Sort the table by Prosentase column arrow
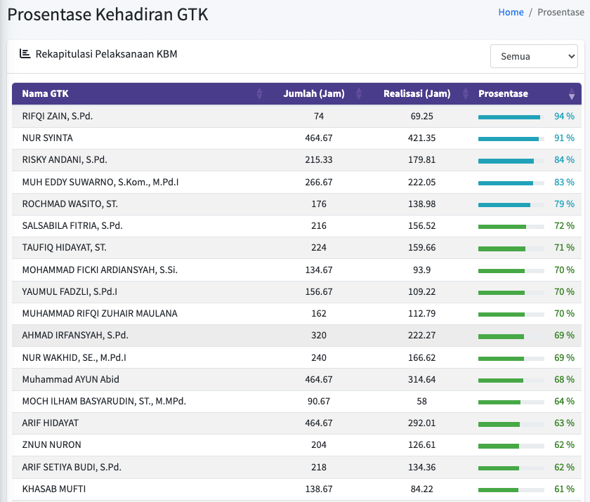590x502 pixels. click(x=572, y=93)
